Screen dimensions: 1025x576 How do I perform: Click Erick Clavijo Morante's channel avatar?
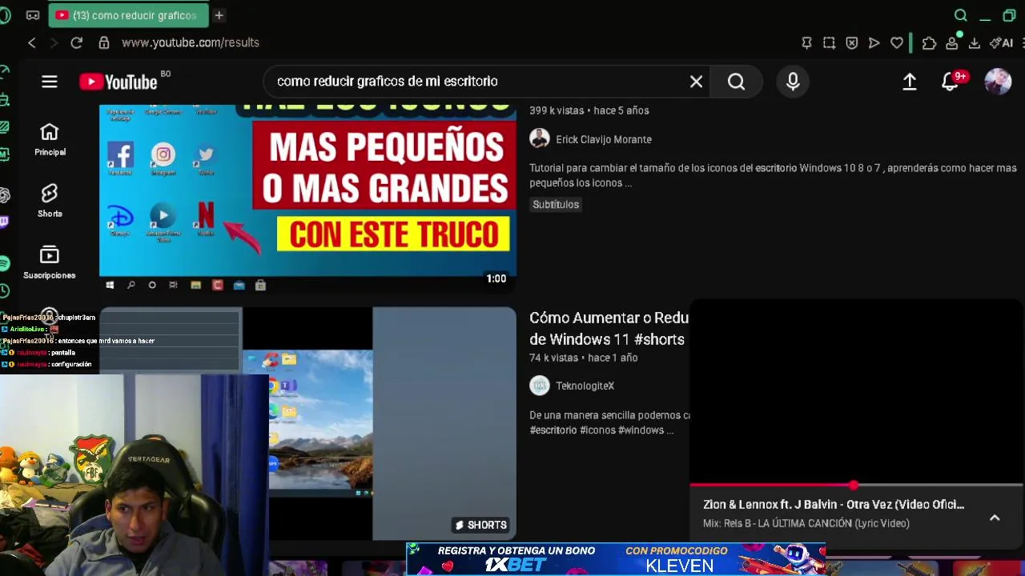540,138
